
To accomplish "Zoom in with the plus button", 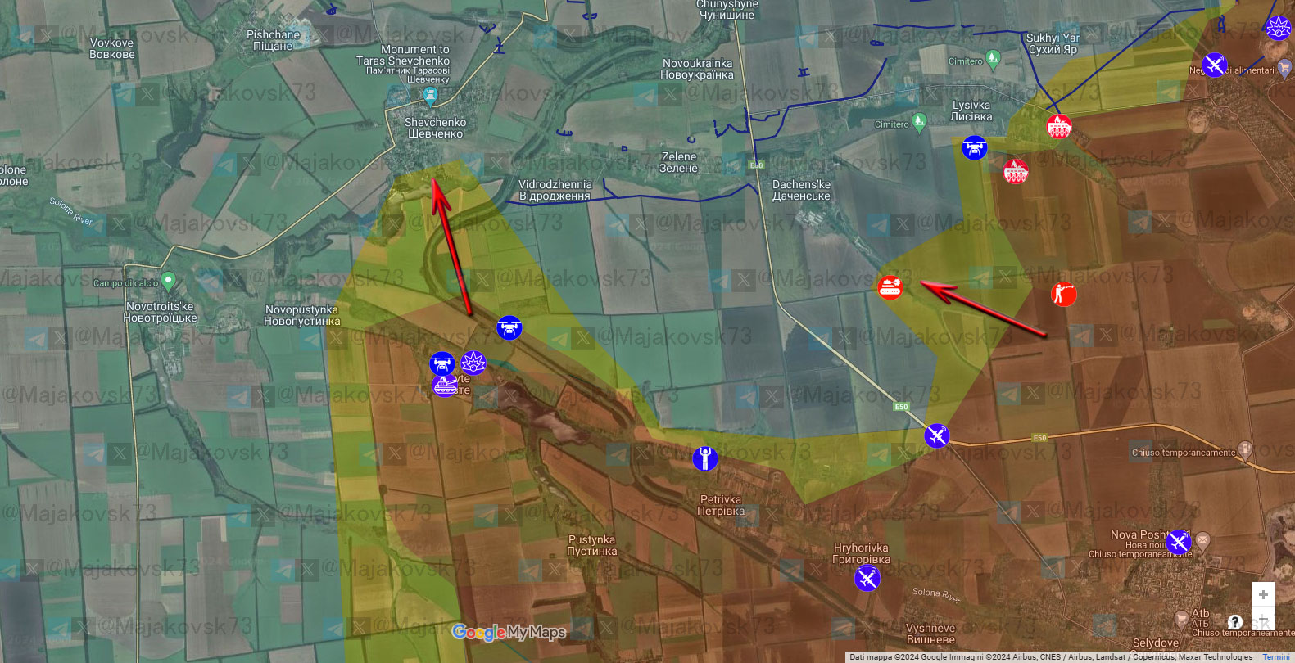I will tap(1263, 595).
